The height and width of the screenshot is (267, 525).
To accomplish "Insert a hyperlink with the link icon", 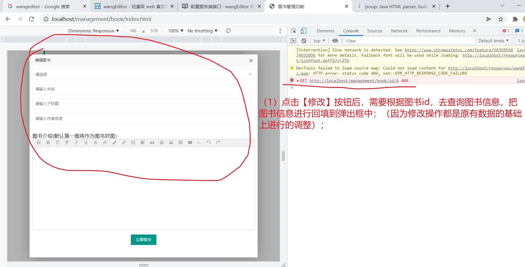I will click(x=124, y=143).
